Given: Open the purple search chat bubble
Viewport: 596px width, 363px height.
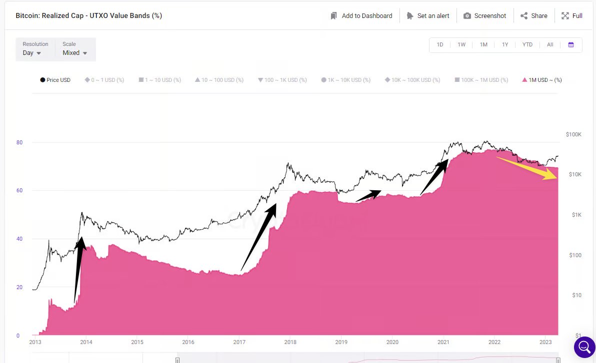Looking at the screenshot, I should pyautogui.click(x=584, y=347).
